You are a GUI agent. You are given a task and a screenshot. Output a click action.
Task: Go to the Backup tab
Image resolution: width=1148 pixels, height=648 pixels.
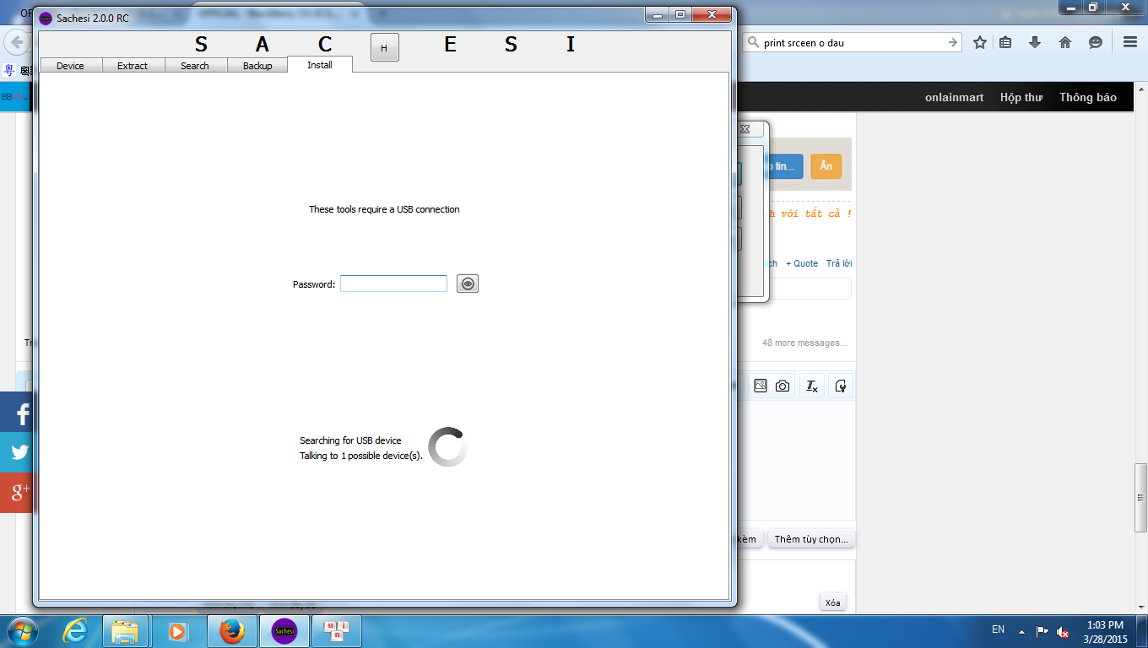pos(257,66)
